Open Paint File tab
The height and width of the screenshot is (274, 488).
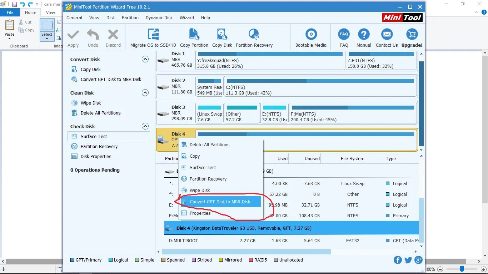click(x=10, y=12)
